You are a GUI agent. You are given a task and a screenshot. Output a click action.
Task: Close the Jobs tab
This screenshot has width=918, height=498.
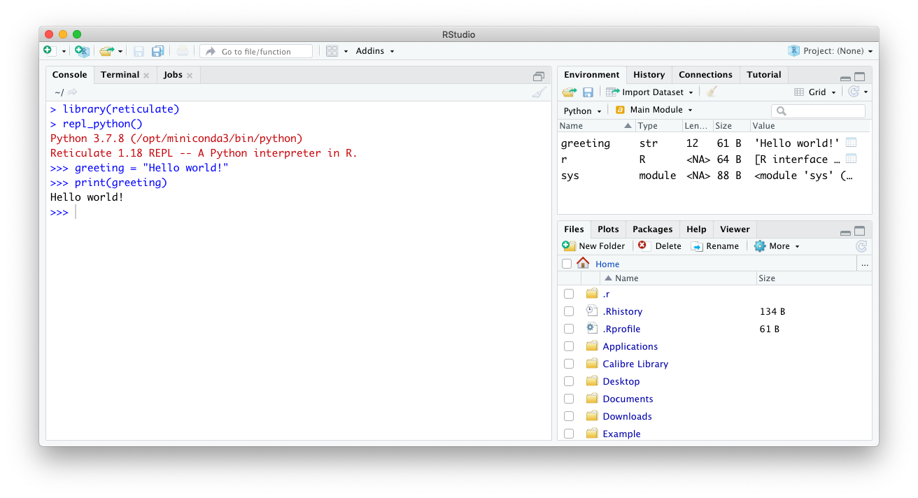pos(190,76)
